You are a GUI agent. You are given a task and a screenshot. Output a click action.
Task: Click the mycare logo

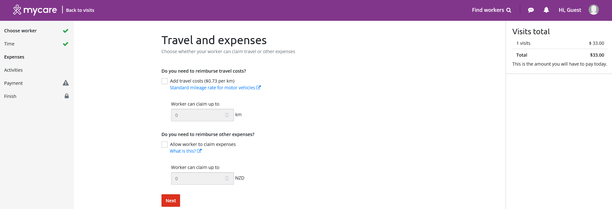[35, 10]
